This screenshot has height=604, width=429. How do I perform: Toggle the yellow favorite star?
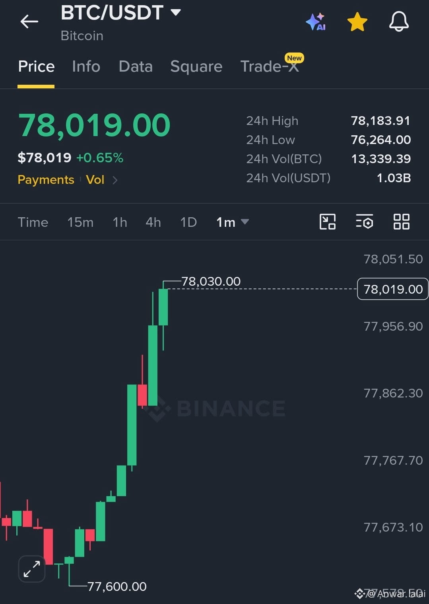tap(357, 21)
